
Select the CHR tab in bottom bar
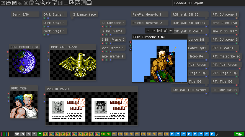(x=17, y=134)
